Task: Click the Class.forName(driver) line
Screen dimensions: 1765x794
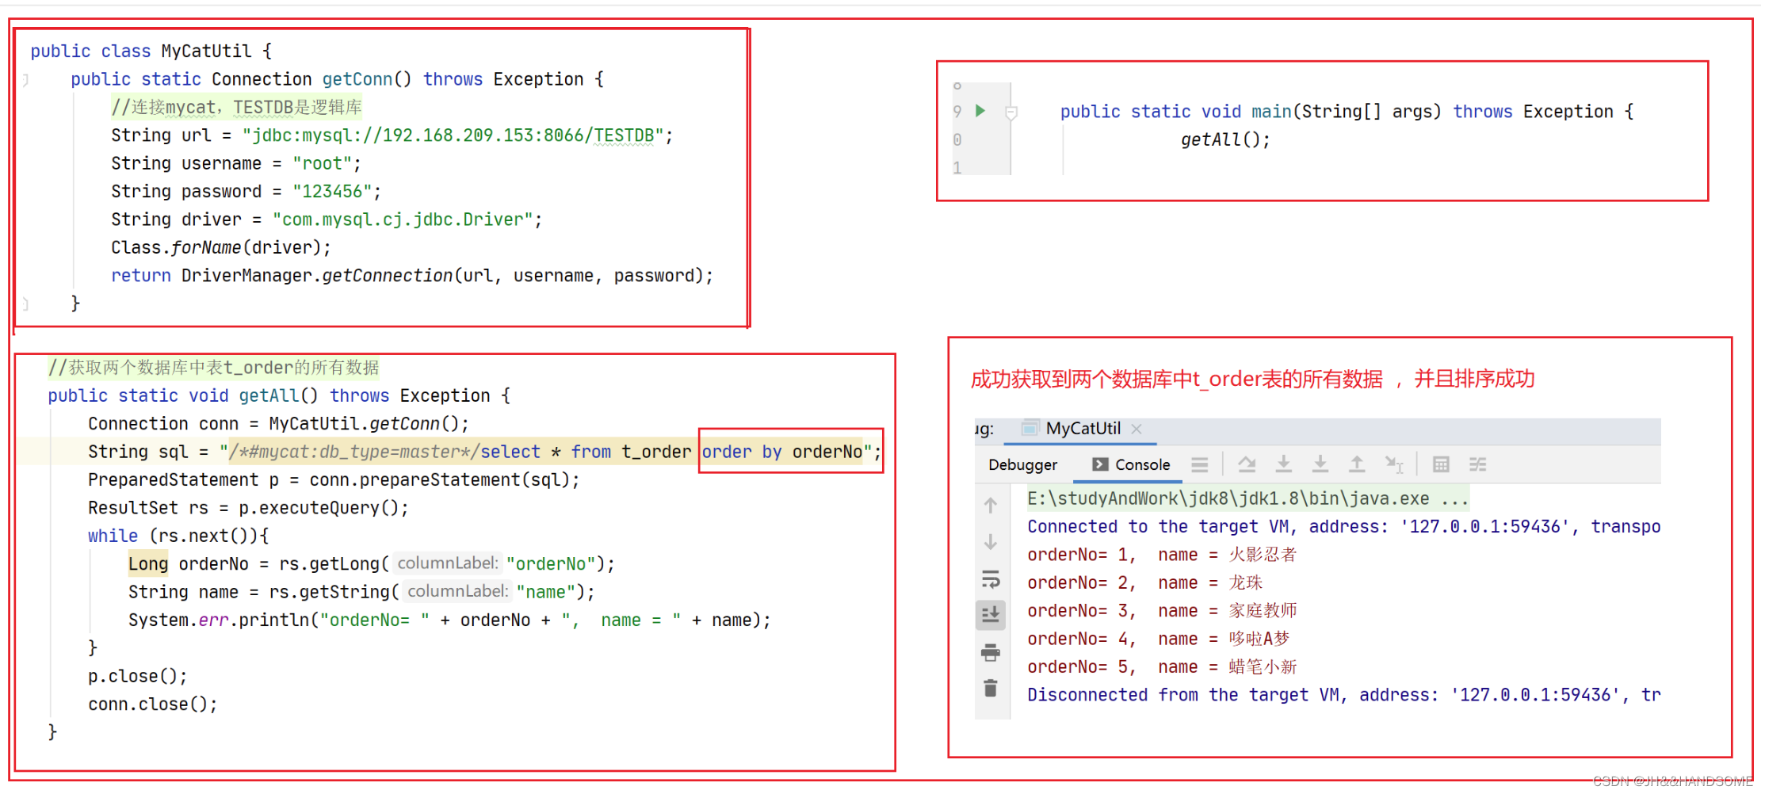Action: click(221, 248)
